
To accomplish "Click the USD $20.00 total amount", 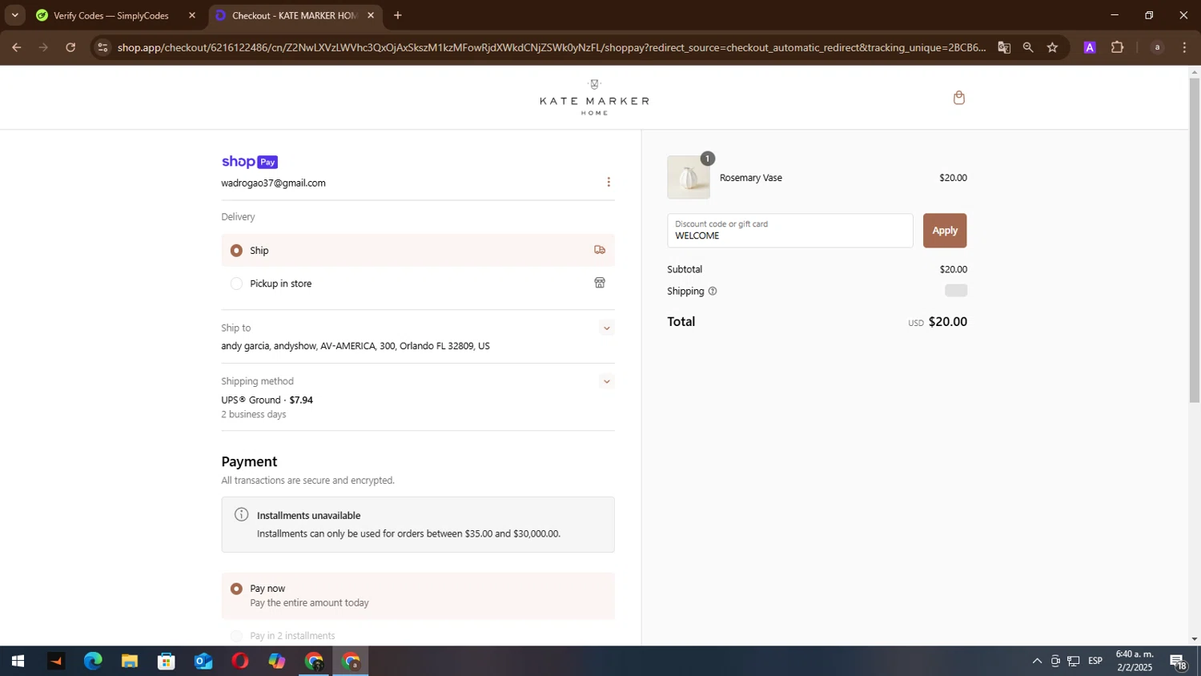I will [x=938, y=322].
